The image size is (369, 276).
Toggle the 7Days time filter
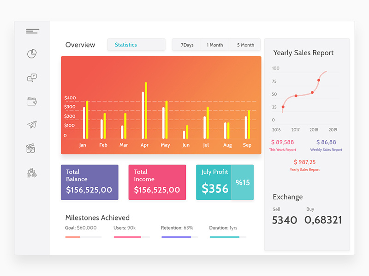(x=186, y=45)
